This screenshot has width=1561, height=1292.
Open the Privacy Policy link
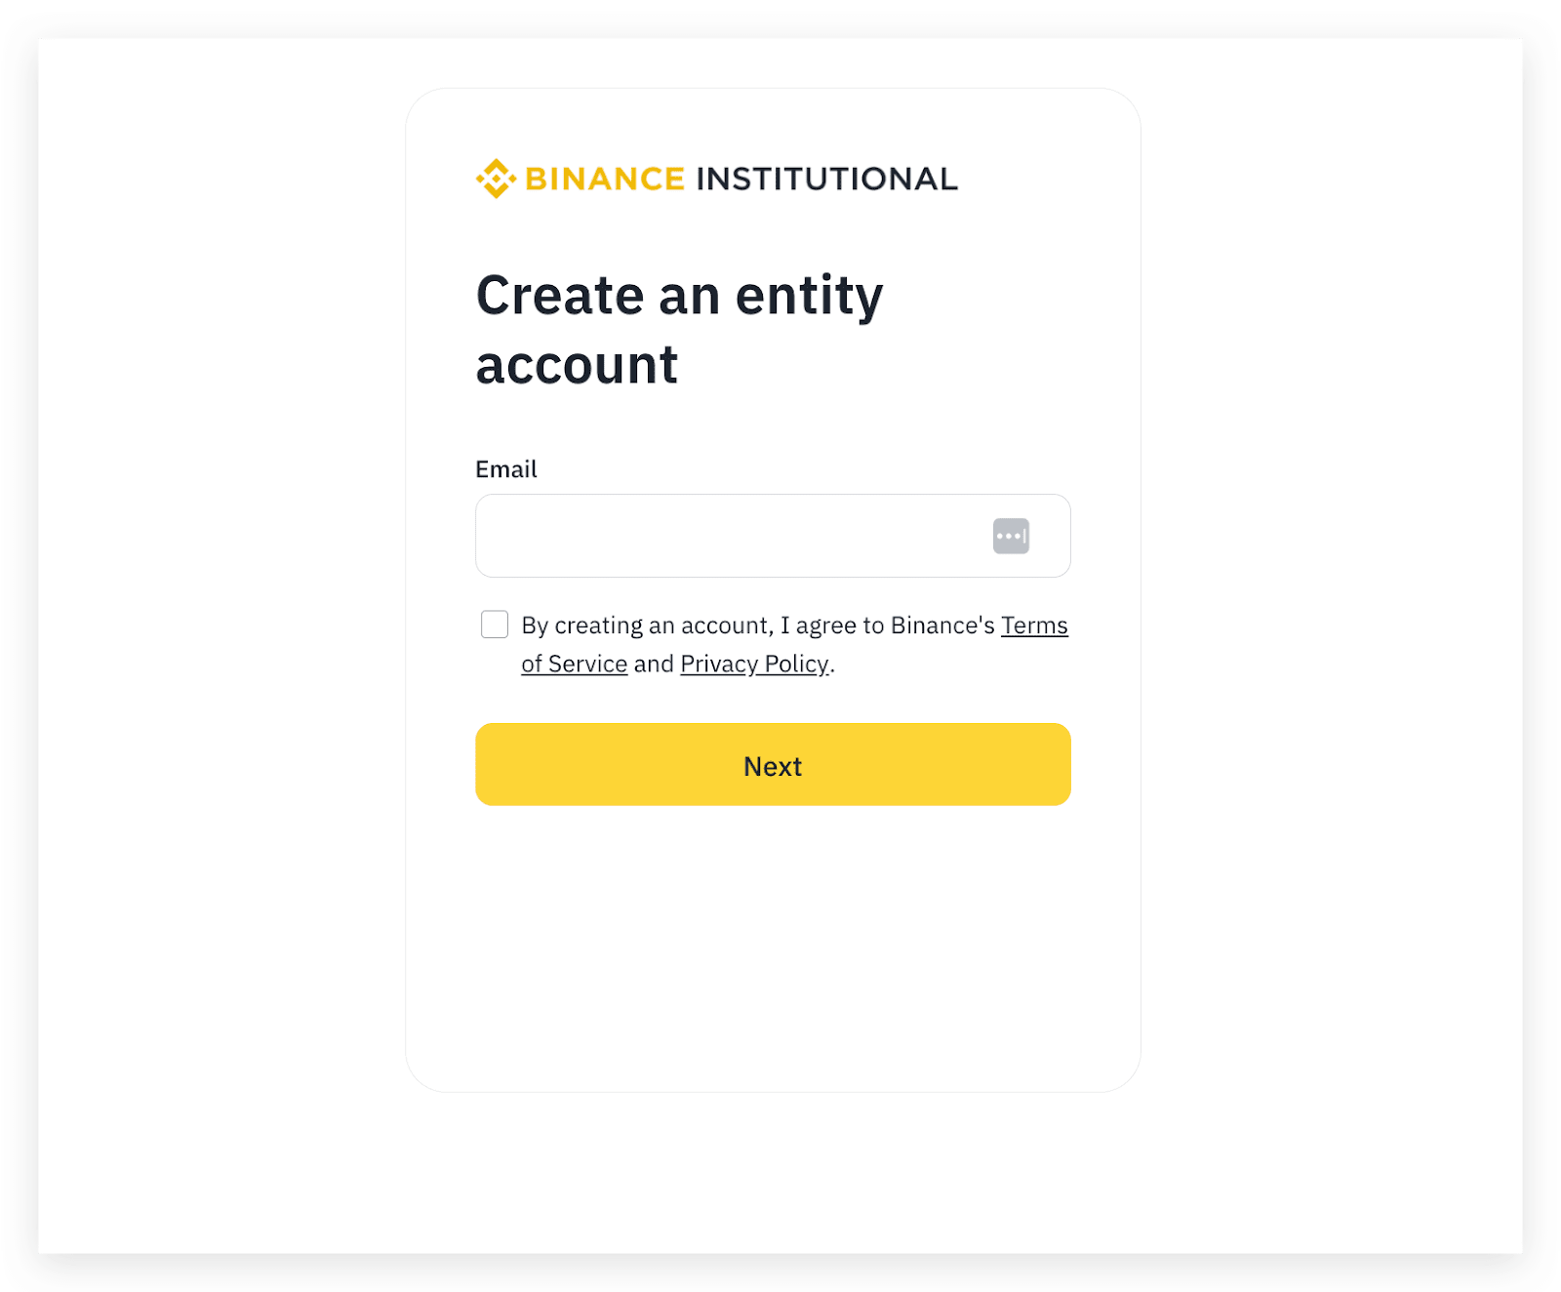coord(755,664)
